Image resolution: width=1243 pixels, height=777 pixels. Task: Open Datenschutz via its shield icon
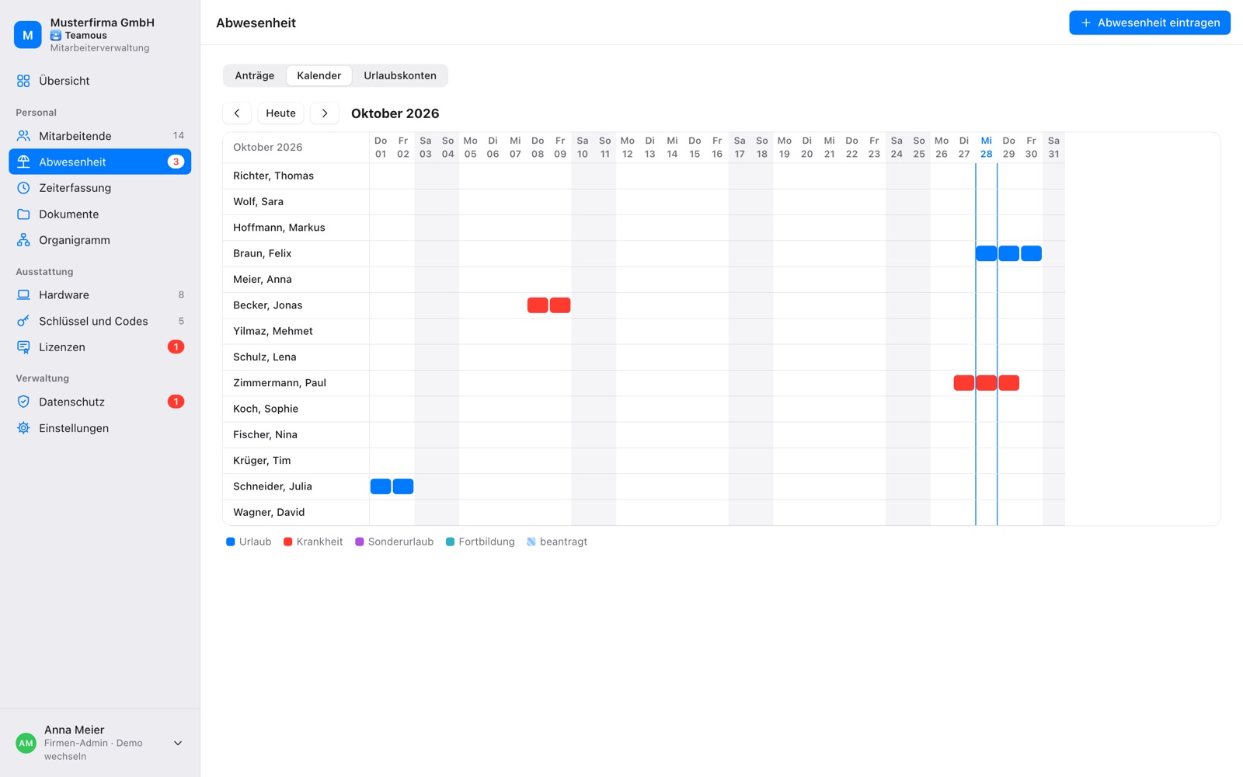[x=23, y=402]
